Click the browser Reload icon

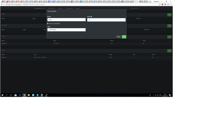click(7, 4)
